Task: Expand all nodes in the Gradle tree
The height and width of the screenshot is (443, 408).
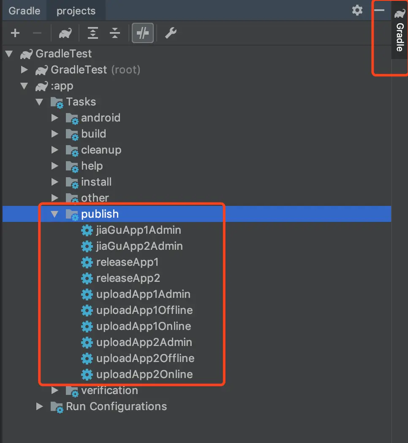Action: click(92, 33)
